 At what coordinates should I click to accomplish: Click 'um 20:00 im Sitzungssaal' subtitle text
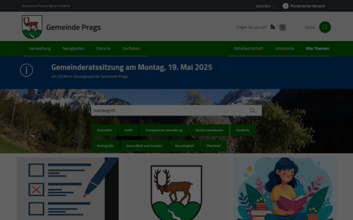click(x=89, y=76)
